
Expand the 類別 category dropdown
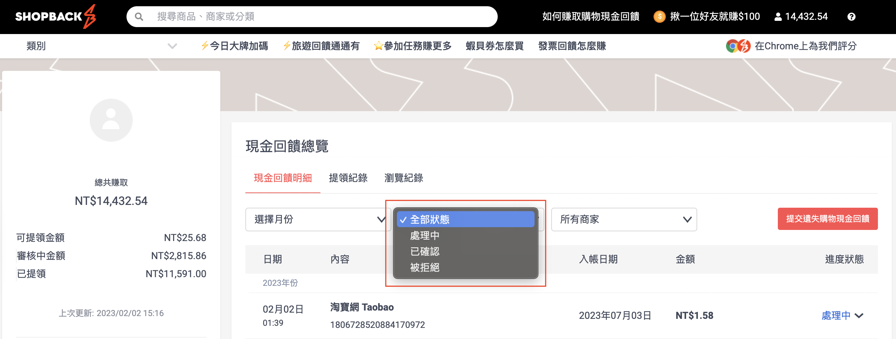coord(101,46)
